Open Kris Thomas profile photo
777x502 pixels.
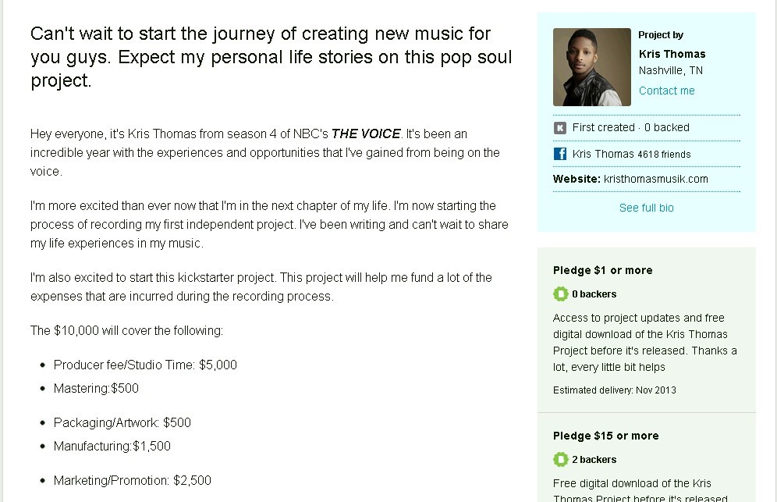click(592, 67)
